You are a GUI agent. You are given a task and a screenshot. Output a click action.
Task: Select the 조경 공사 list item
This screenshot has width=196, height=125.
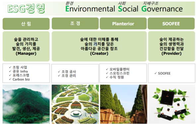click(69, 72)
